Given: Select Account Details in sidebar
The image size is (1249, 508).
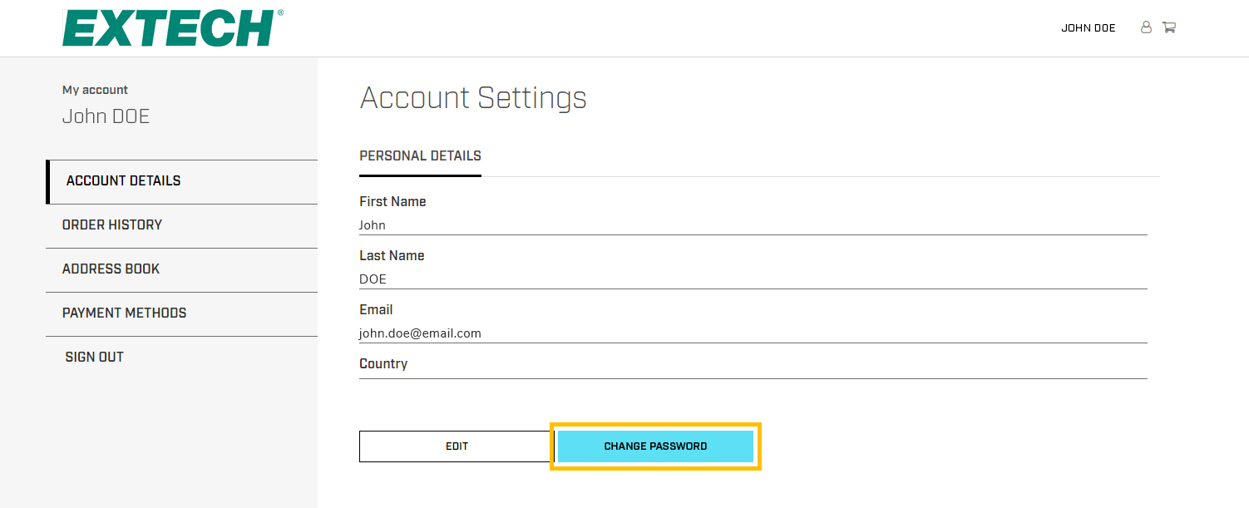Looking at the screenshot, I should [x=123, y=181].
